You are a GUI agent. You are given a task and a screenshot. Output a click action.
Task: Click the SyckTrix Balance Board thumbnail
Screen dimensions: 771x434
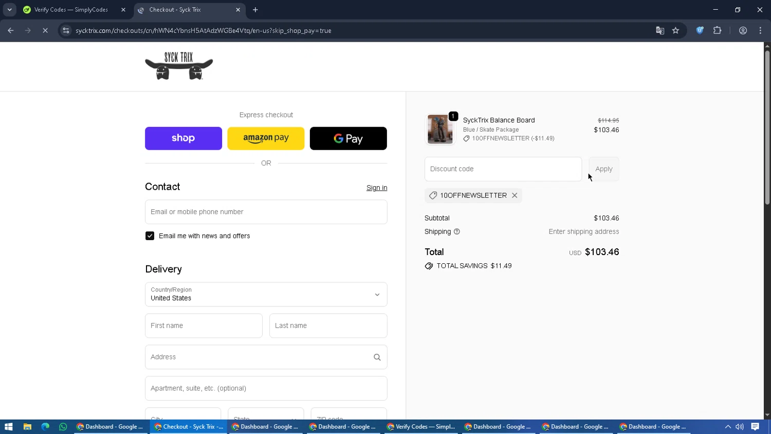[x=440, y=129]
